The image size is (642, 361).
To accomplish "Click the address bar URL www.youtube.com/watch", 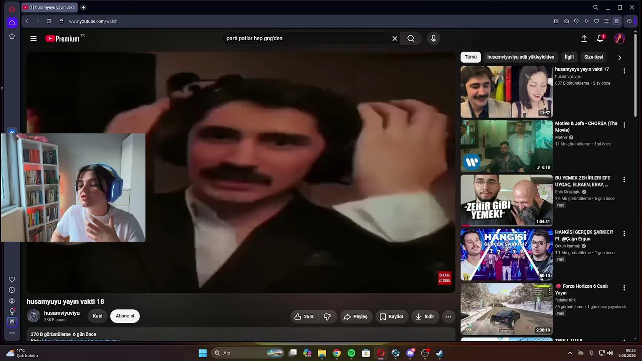I will (x=93, y=21).
